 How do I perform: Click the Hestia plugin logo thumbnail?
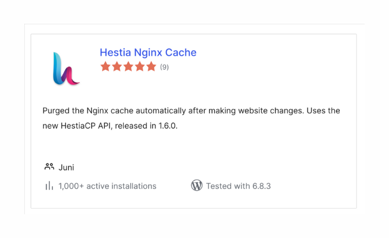click(x=66, y=69)
